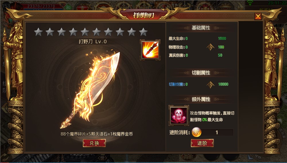
Task: Click the green wifi signal icon
Action: point(250,3)
